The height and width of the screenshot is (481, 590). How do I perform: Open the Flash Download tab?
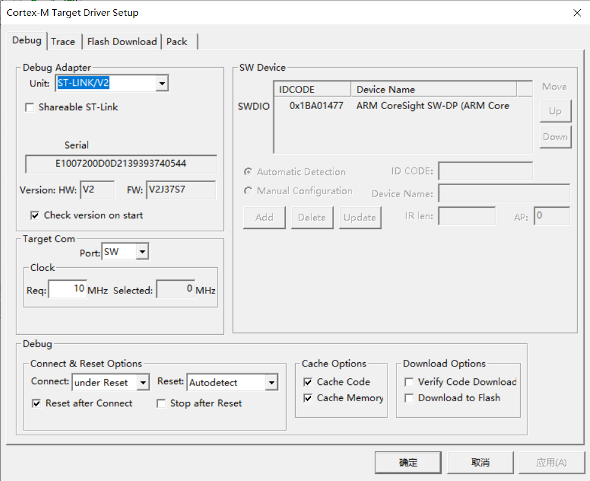click(x=122, y=41)
